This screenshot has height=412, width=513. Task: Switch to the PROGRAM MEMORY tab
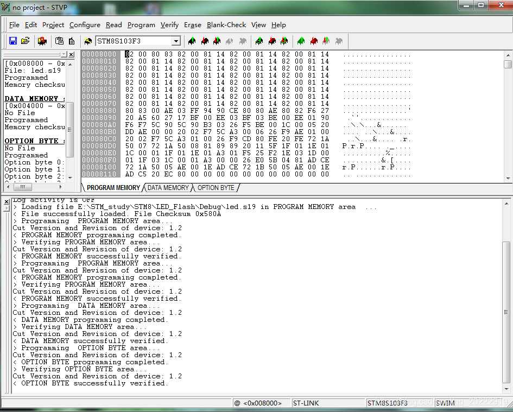(113, 188)
